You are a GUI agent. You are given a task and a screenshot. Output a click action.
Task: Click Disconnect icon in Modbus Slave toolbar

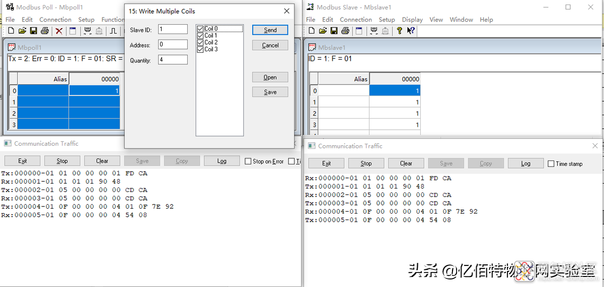386,31
